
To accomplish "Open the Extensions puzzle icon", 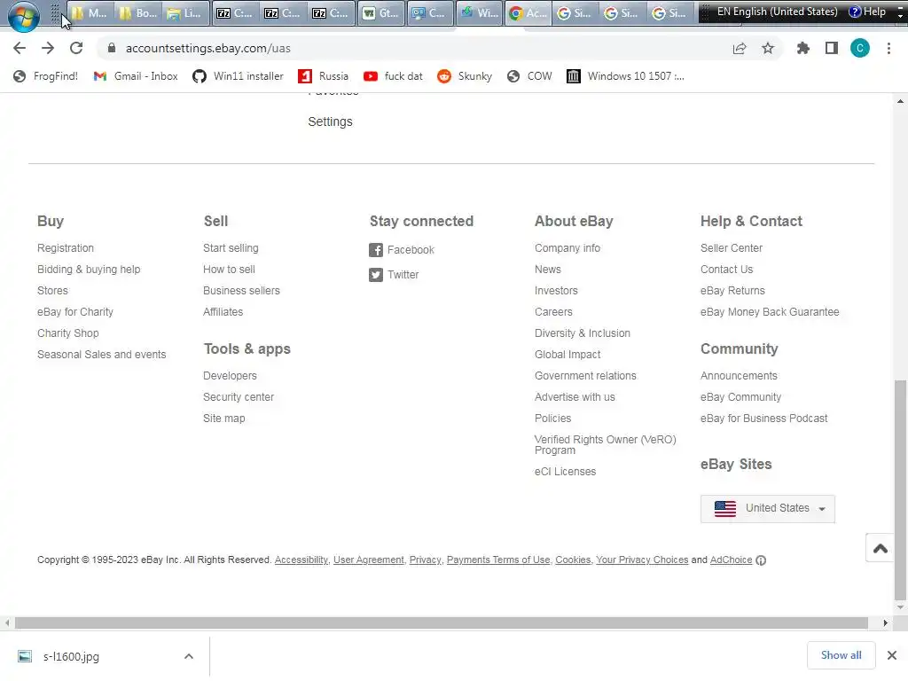I will (803, 48).
